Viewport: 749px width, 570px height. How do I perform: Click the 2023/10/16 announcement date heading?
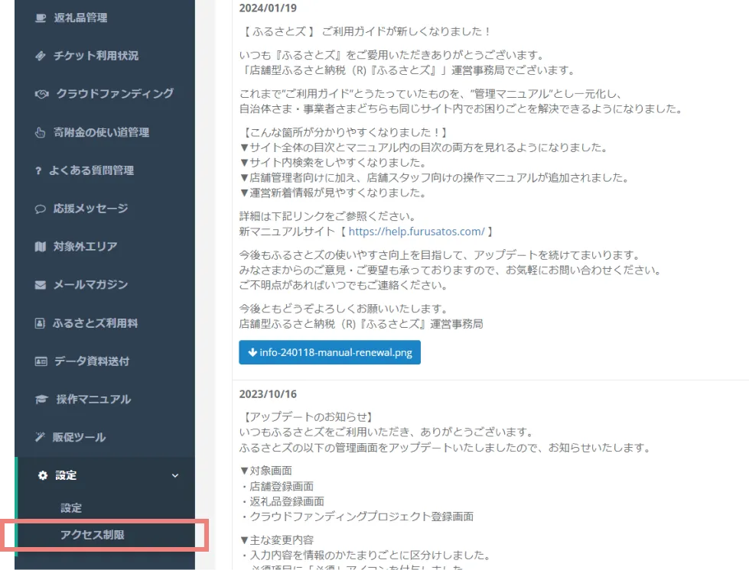point(268,394)
